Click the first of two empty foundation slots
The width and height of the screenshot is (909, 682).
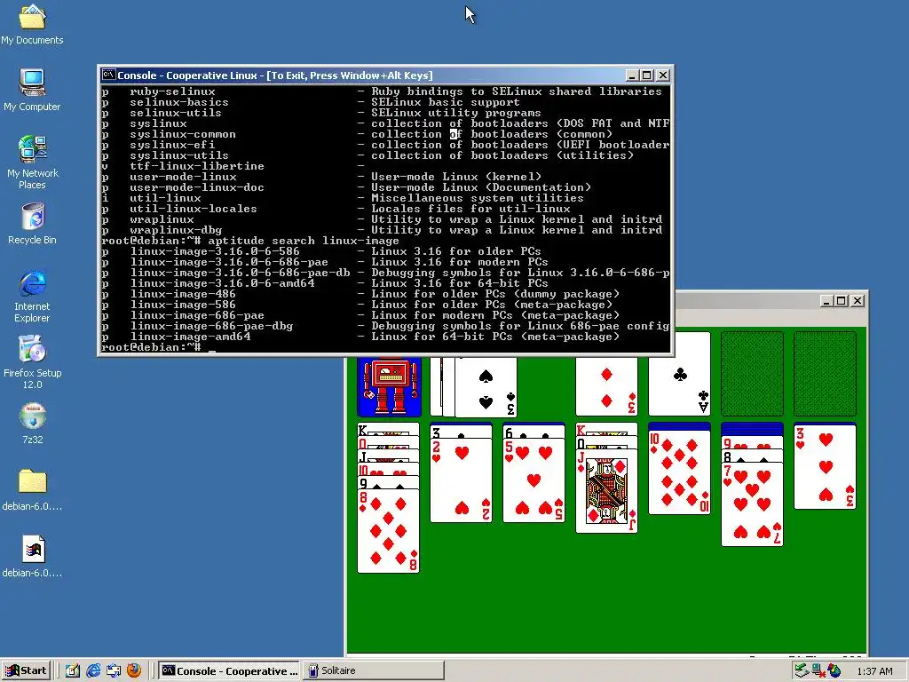click(x=752, y=374)
